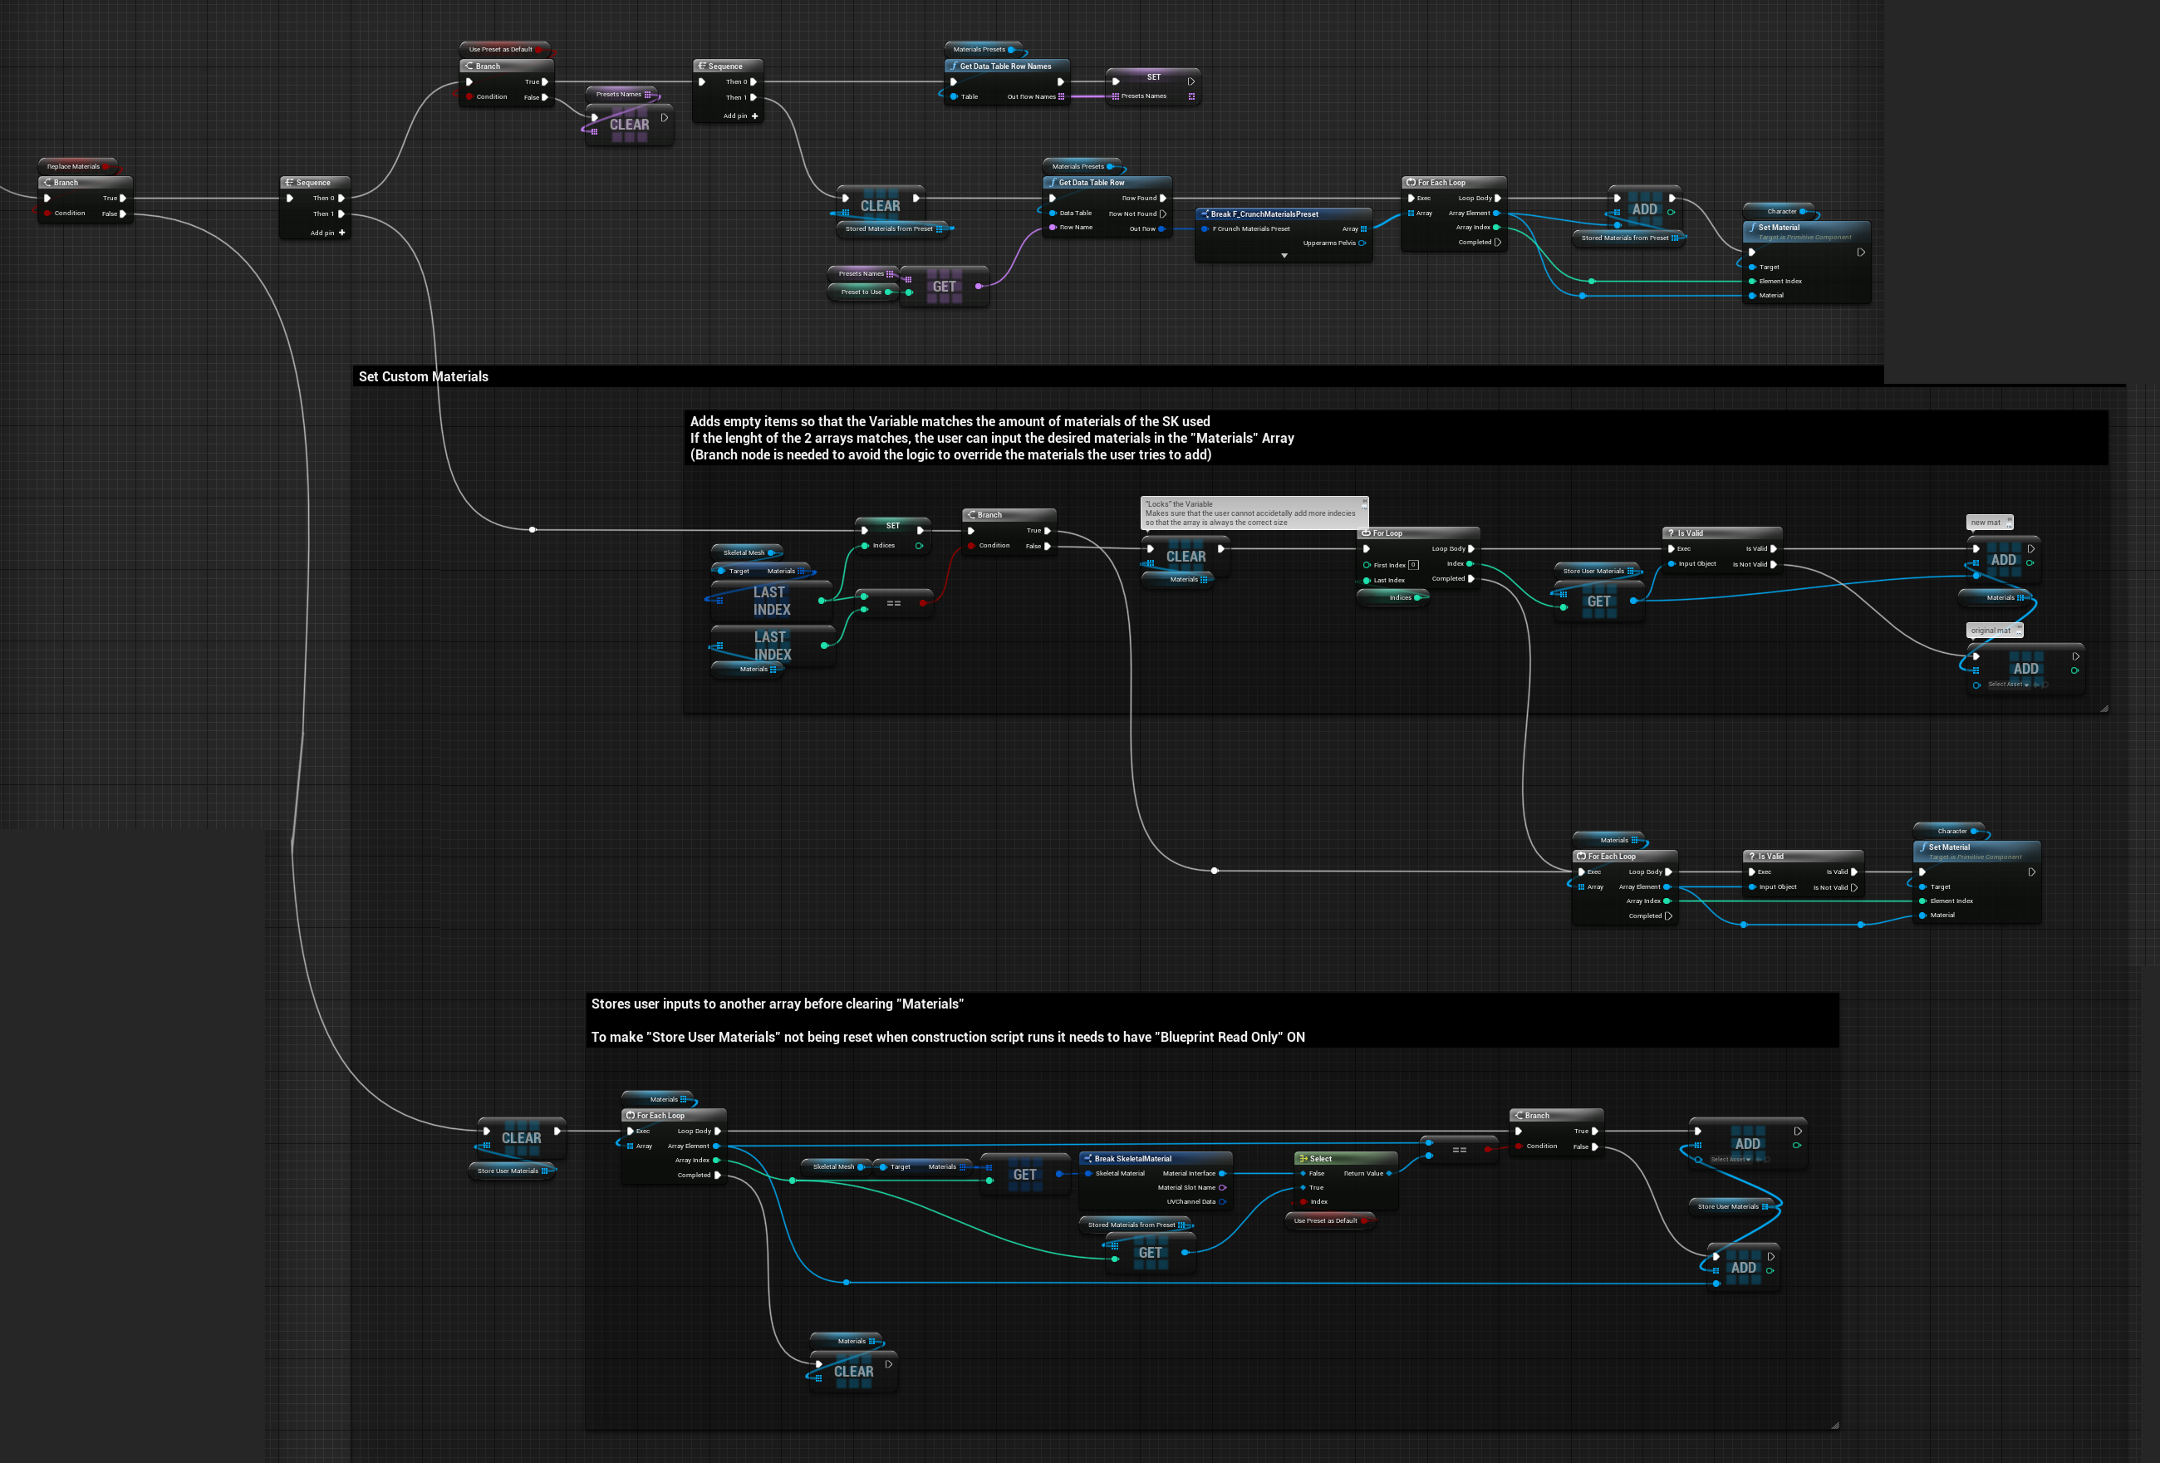Click the Indices input pin on SET node
This screenshot has height=1463, width=2160.
pos(866,546)
